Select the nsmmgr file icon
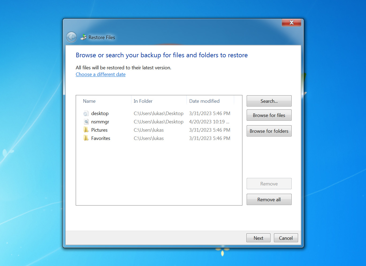 pos(86,122)
